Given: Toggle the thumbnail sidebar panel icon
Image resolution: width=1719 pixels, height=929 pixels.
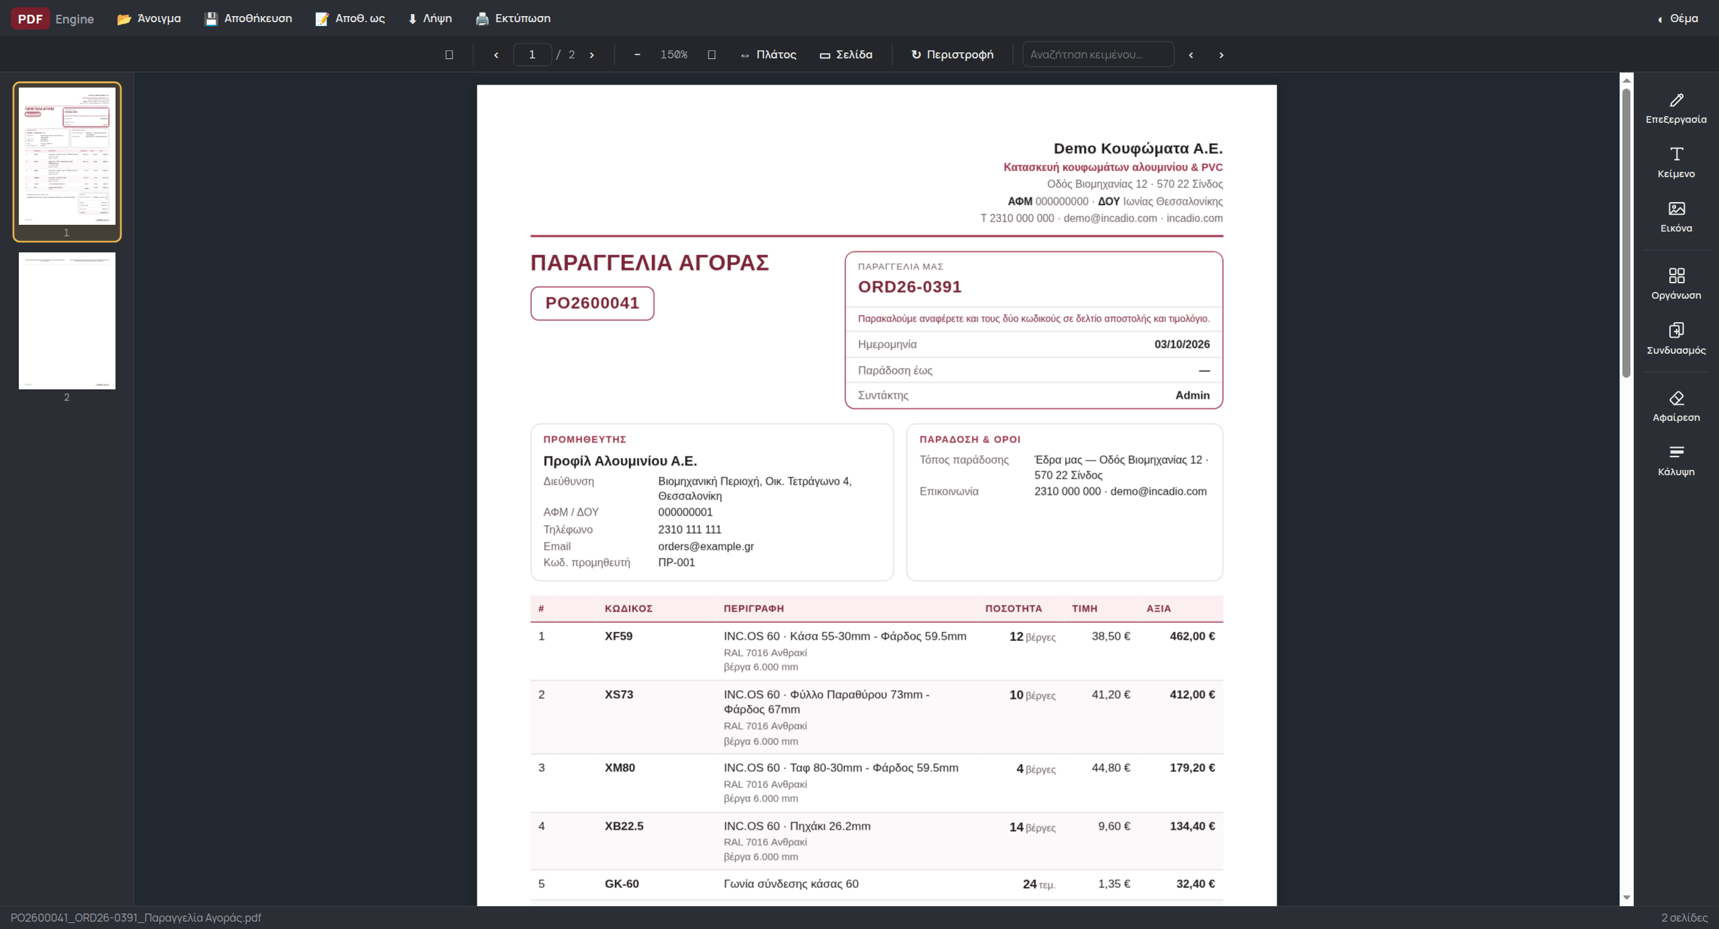Looking at the screenshot, I should pyautogui.click(x=449, y=54).
